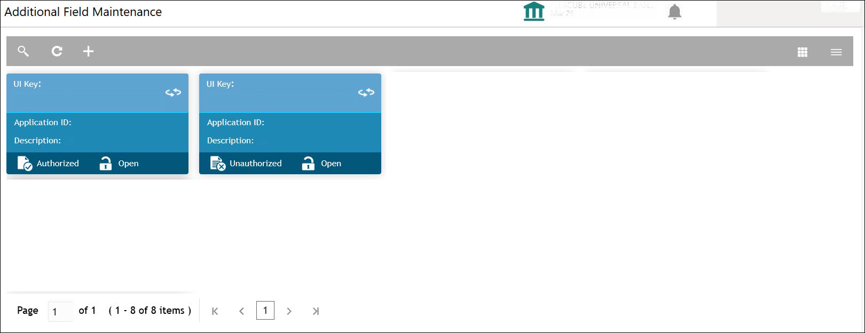
Task: Click the open lock on Authorized card
Action: (x=105, y=164)
